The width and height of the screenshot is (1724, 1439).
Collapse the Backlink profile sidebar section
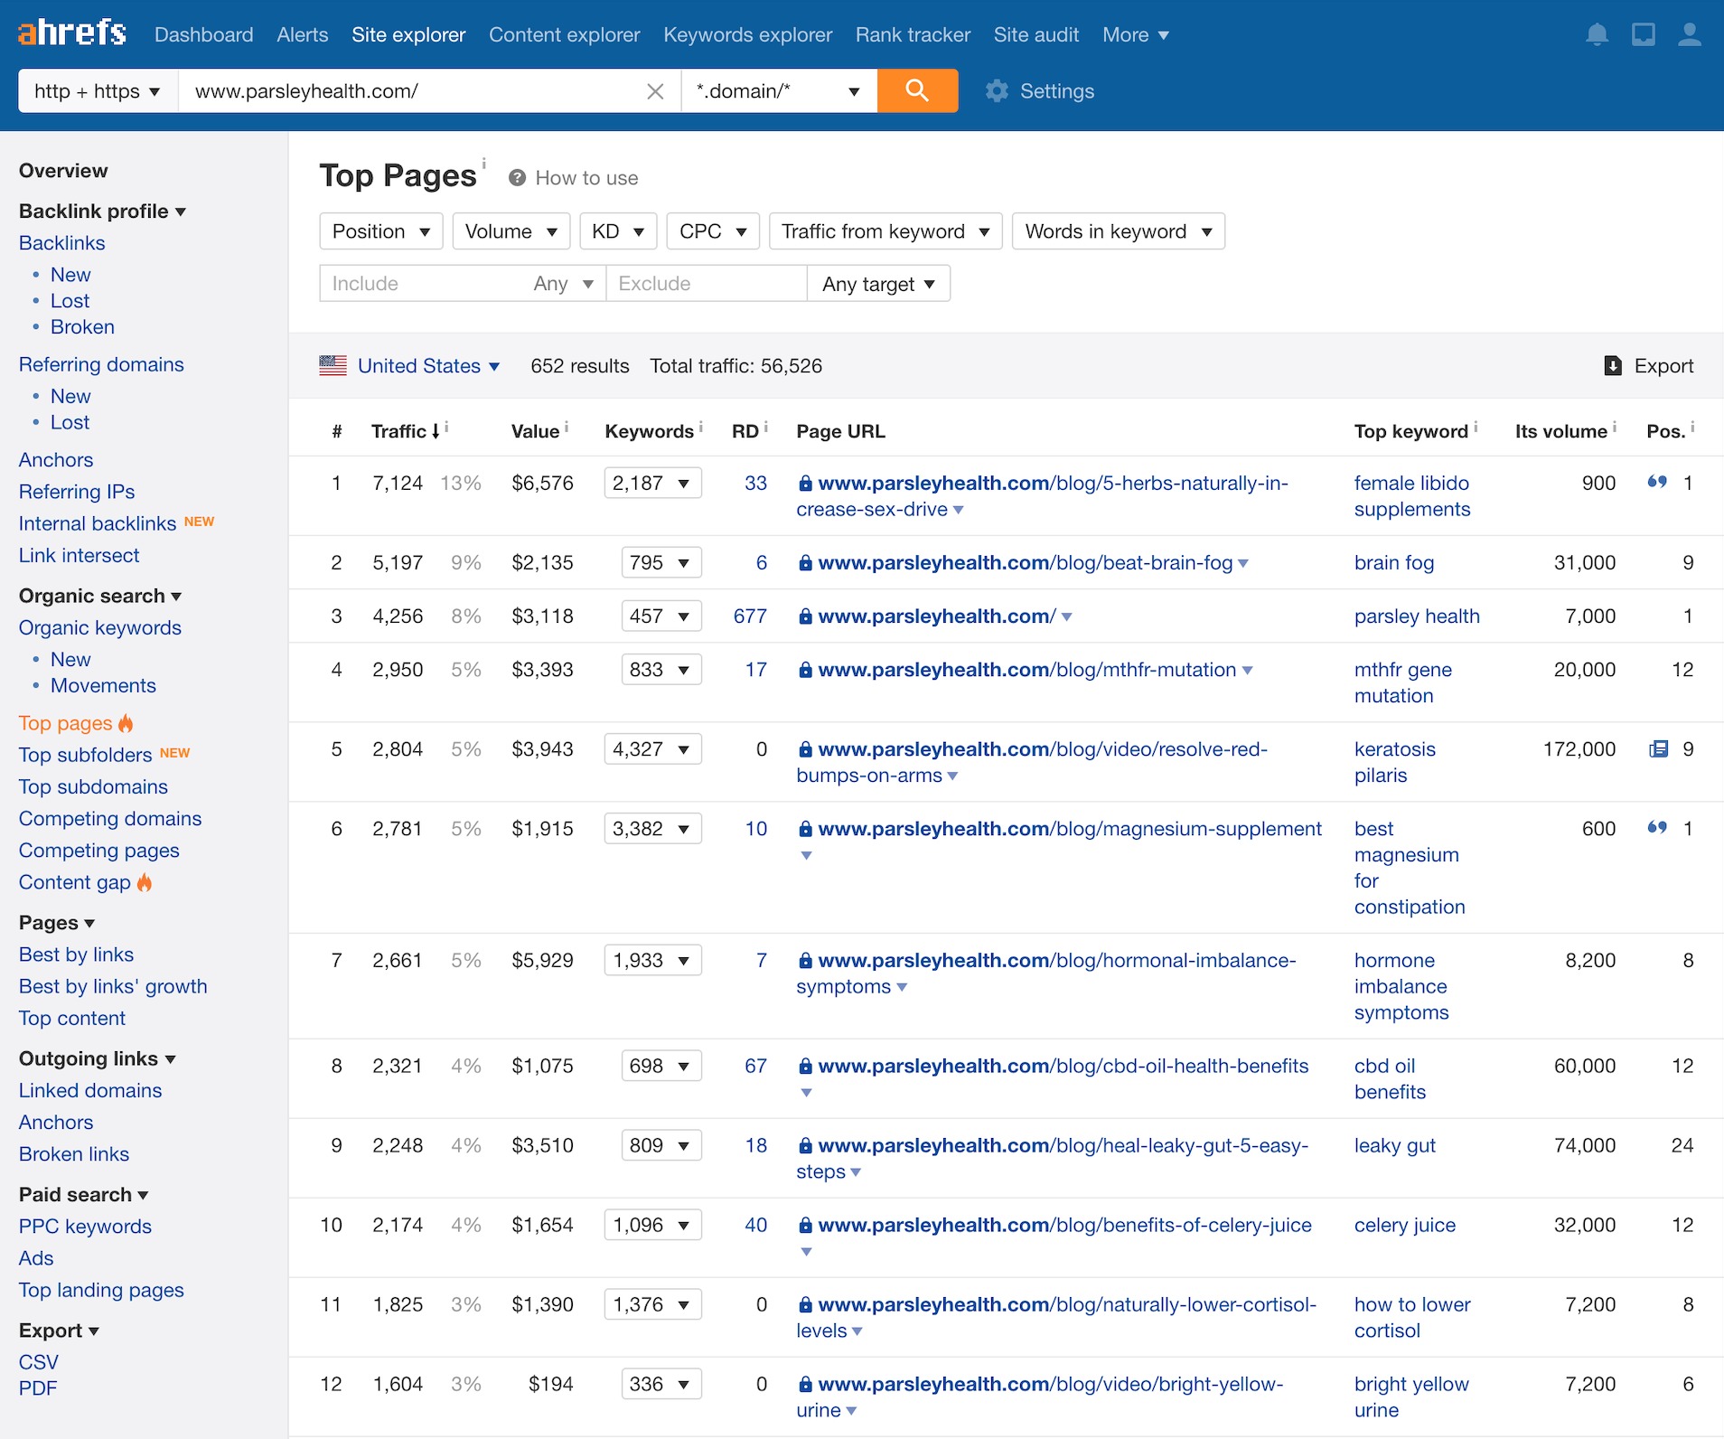coord(102,211)
